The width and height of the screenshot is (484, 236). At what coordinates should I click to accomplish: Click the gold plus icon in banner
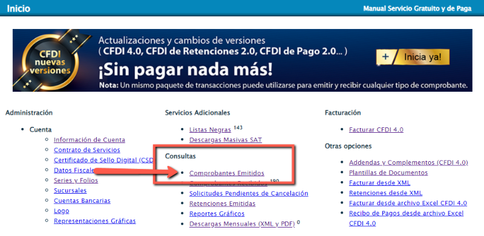385,57
